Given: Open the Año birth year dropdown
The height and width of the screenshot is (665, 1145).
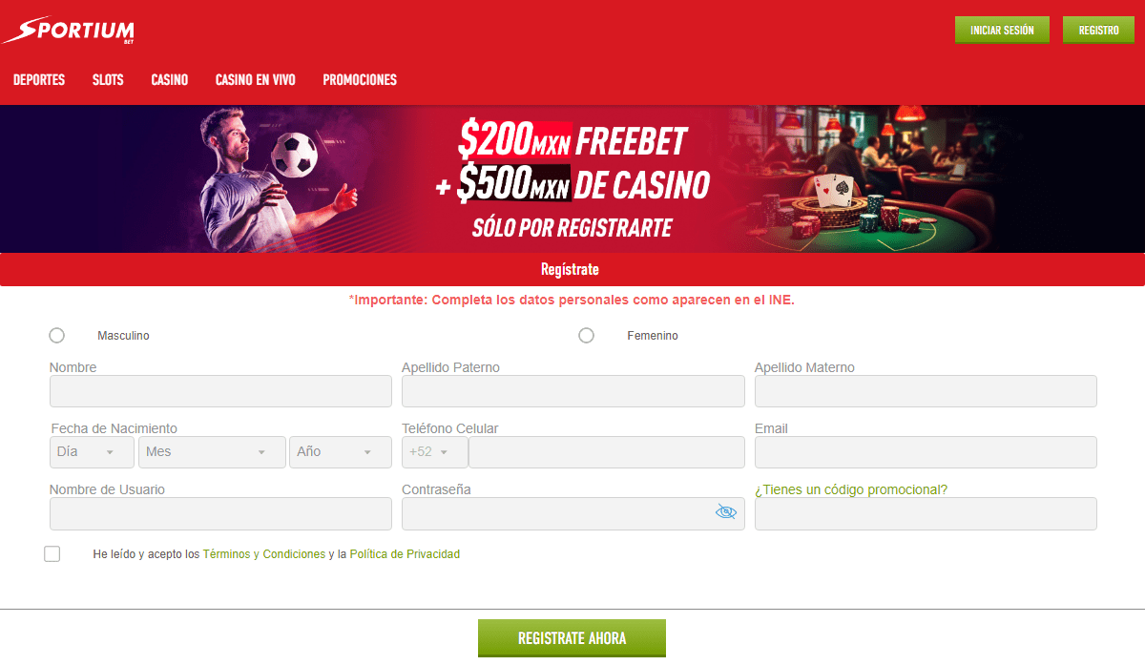Looking at the screenshot, I should [341, 452].
